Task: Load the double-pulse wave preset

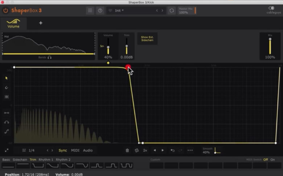Action: tap(126, 165)
